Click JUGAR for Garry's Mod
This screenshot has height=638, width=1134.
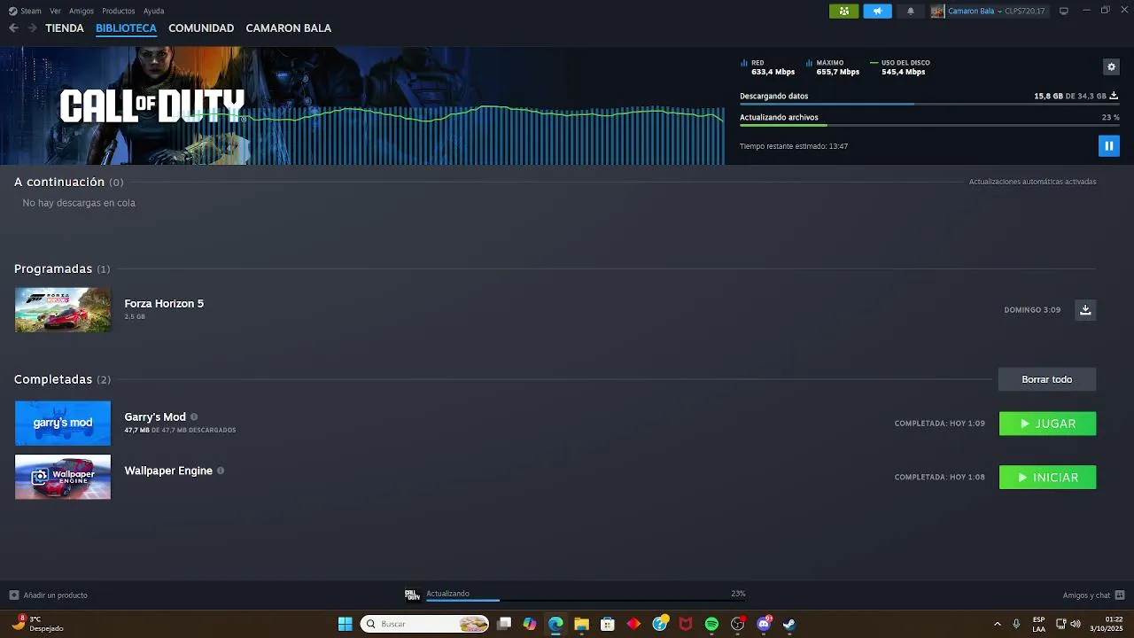pyautogui.click(x=1047, y=424)
